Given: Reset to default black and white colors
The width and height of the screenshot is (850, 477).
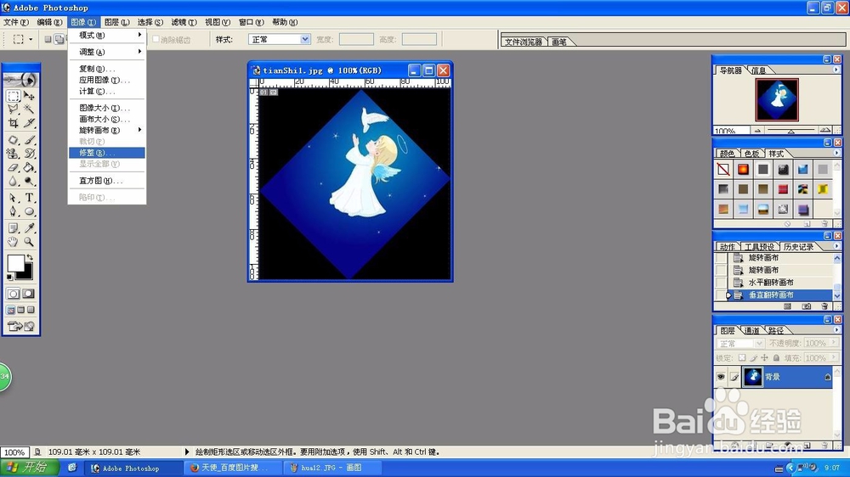Looking at the screenshot, I should [x=9, y=278].
